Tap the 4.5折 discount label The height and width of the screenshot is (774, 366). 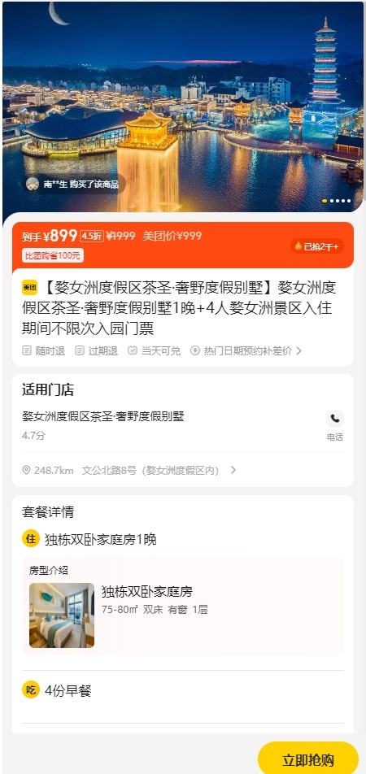(x=91, y=236)
